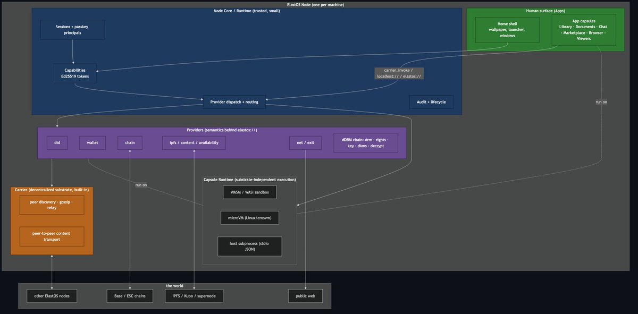The width and height of the screenshot is (638, 314).
Task: Click the net / exit provider node
Action: pos(305,143)
